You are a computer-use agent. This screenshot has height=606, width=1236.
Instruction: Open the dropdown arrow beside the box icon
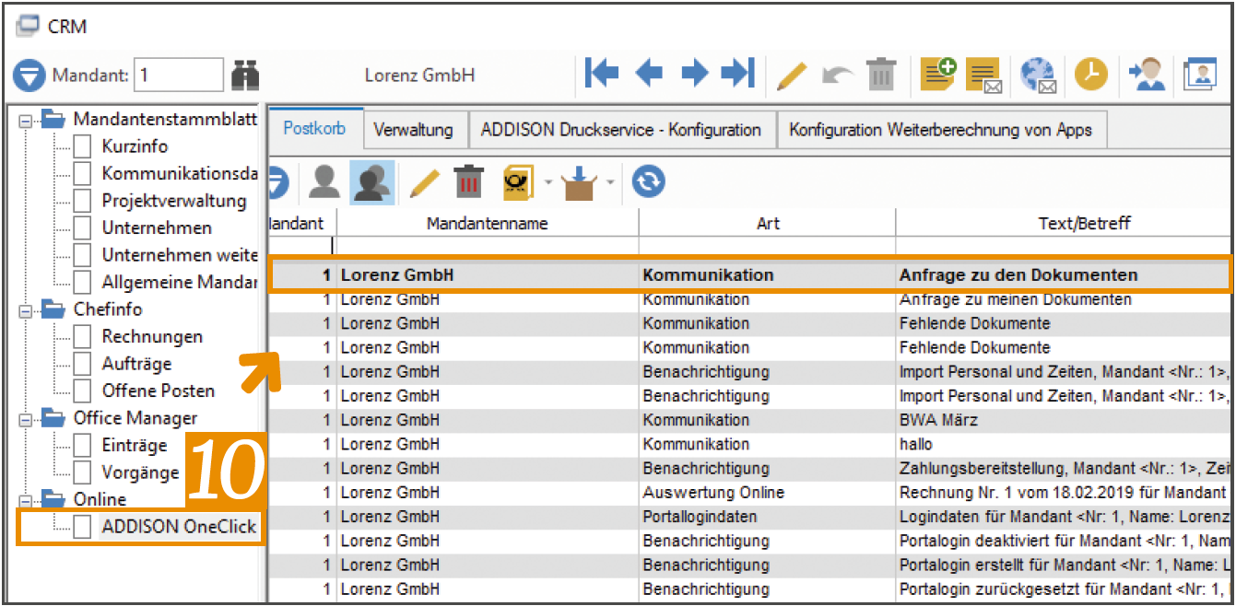(x=610, y=182)
